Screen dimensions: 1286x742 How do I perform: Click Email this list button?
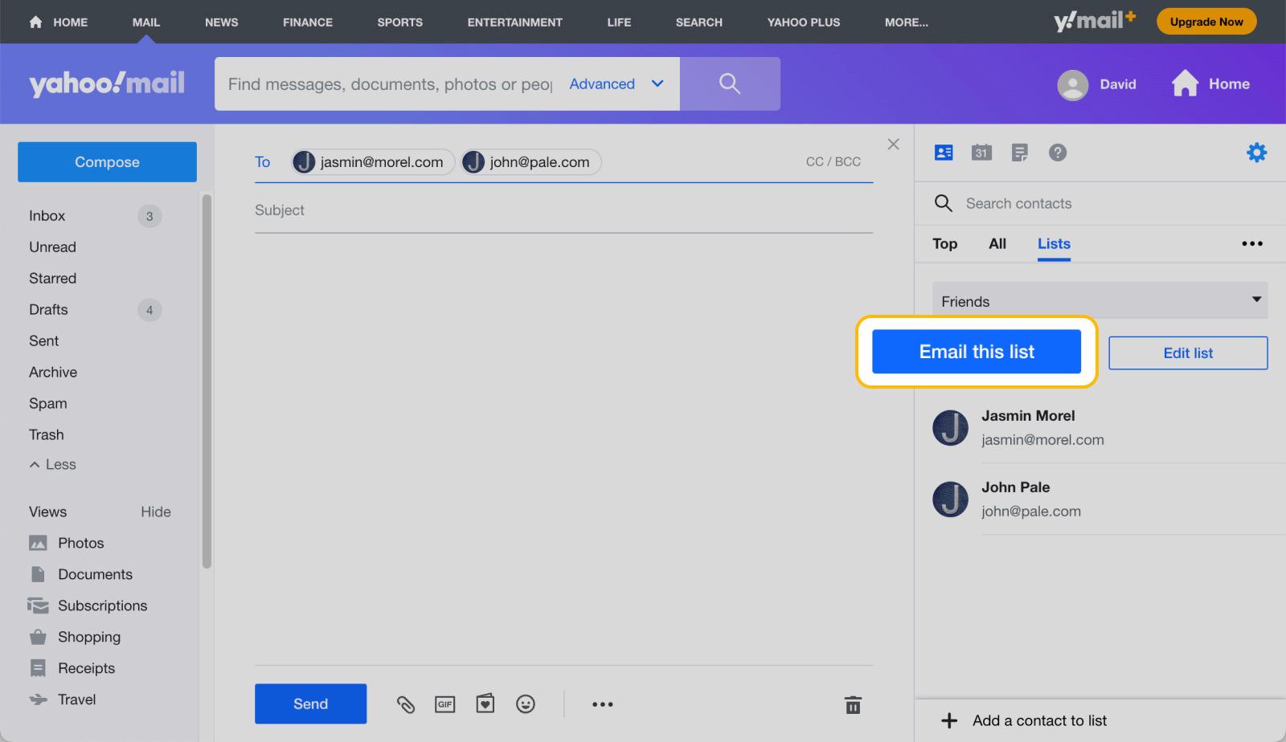click(977, 352)
